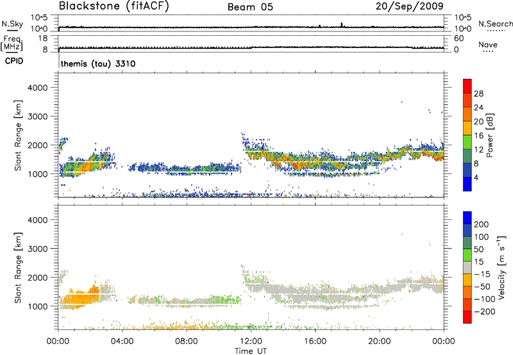Click the "Time UT" axis title

(251, 351)
